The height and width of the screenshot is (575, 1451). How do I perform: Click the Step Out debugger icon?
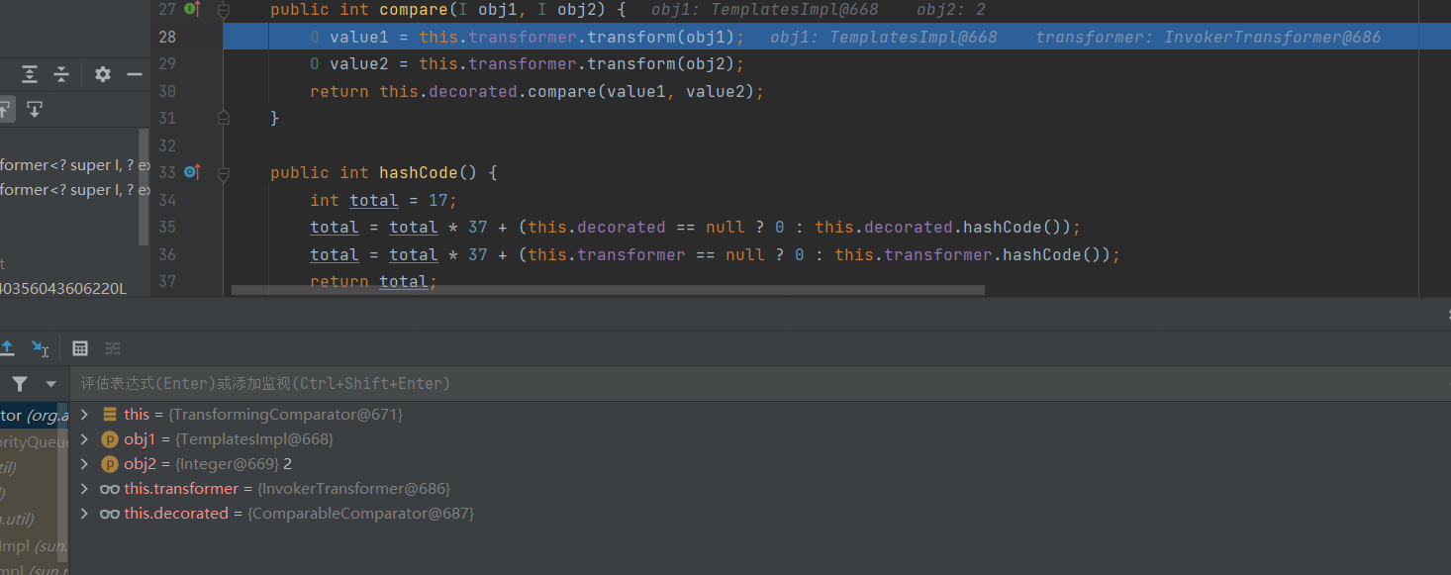click(7, 348)
